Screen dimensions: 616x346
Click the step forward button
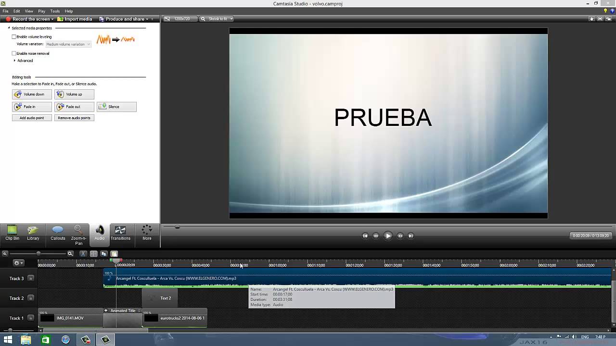click(x=400, y=235)
